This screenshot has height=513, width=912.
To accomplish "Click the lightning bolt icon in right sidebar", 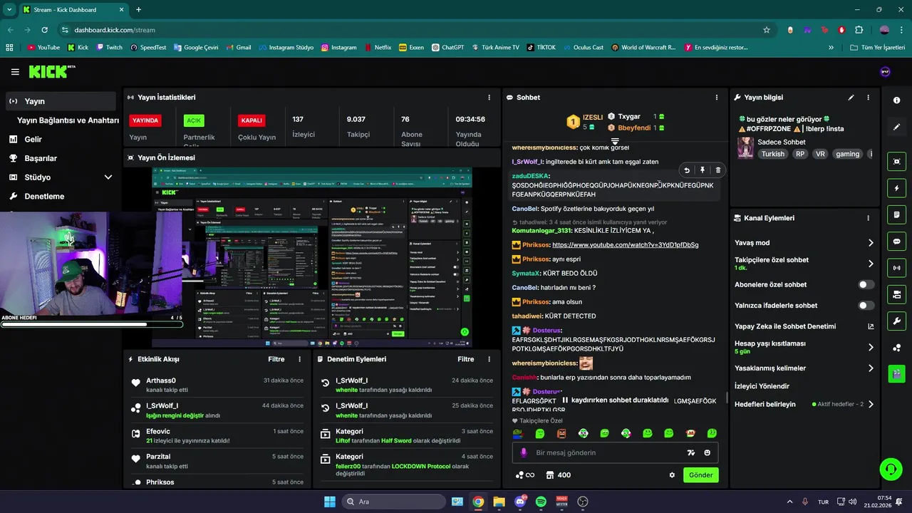I will (896, 188).
